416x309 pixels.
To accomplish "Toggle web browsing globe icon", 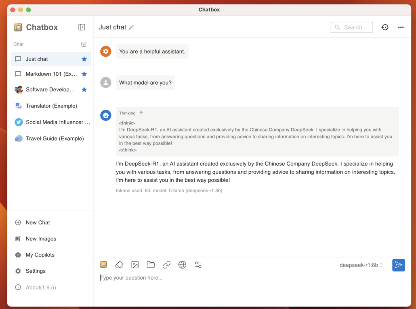I will tap(182, 265).
